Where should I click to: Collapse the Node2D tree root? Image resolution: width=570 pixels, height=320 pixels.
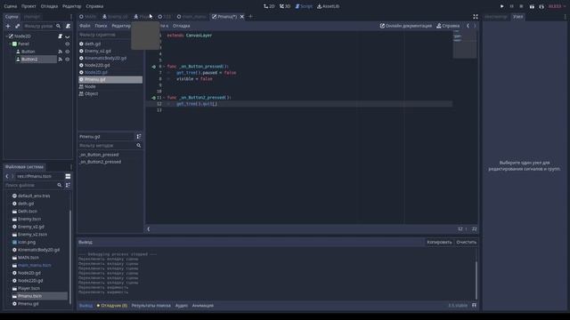point(6,36)
